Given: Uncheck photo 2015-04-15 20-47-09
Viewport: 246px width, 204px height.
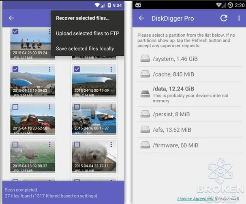Looking at the screenshot, I should (77, 69).
